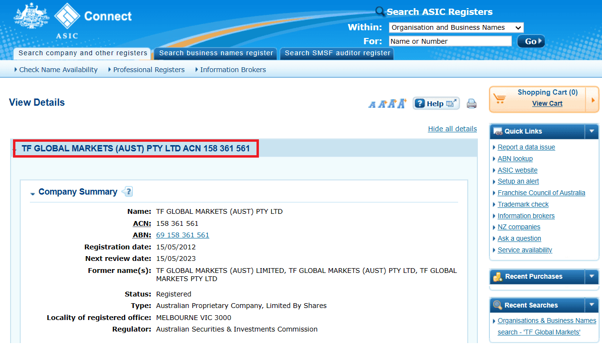This screenshot has width=602, height=345.
Task: Expand the Shopping Cart side arrow
Action: (x=593, y=99)
